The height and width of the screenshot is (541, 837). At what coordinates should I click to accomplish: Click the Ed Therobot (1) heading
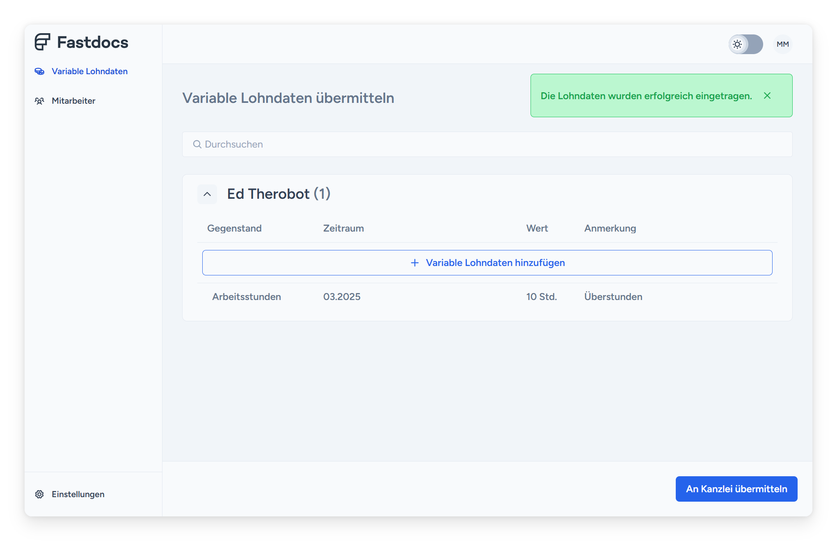(x=279, y=194)
